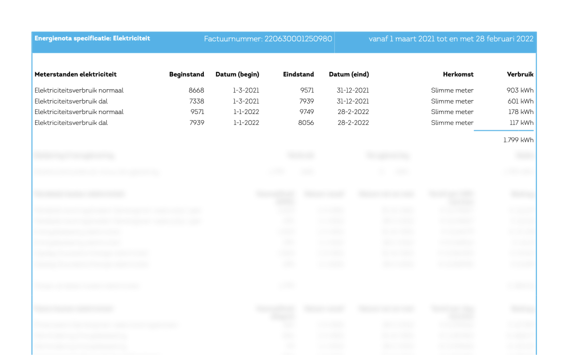Click the Factuurnummer 220630001250980 text

[268, 39]
